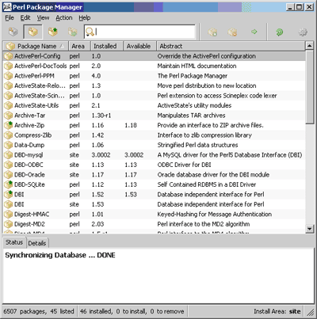Click Archive-Zip available version 1.18
This screenshot has width=317, height=319.
[131, 125]
